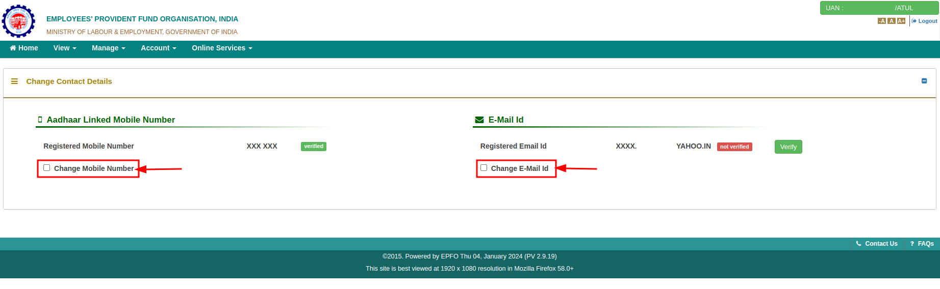This screenshot has height=289, width=940.
Task: Click the masked email XXXX. text
Action: [626, 146]
